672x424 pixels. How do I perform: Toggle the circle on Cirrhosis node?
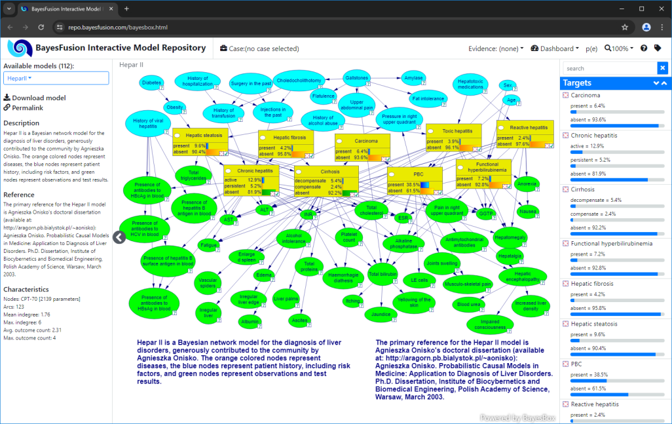click(x=299, y=172)
